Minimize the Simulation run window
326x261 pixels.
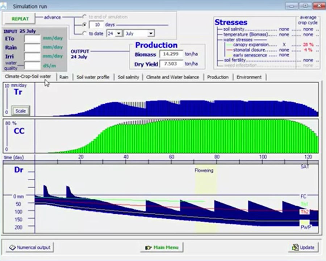coord(292,6)
